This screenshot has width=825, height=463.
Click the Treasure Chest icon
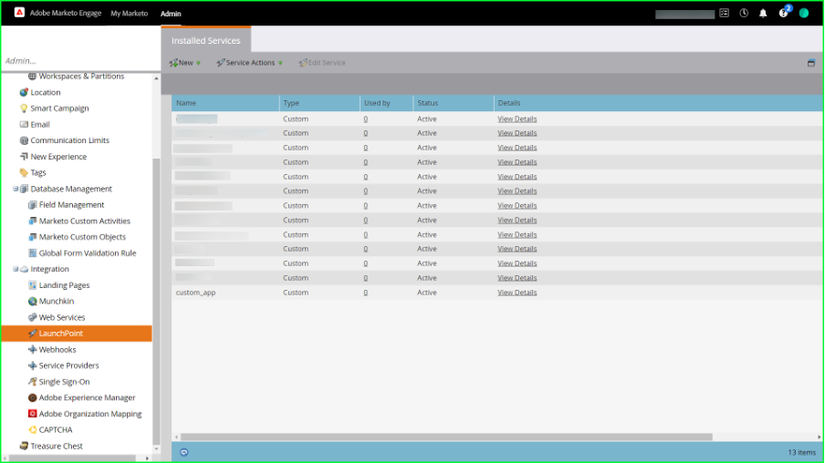pyautogui.click(x=24, y=446)
